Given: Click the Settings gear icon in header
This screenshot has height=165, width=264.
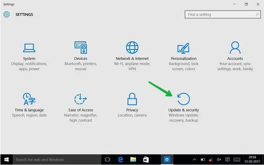Looking at the screenshot, I should pos(6,14).
